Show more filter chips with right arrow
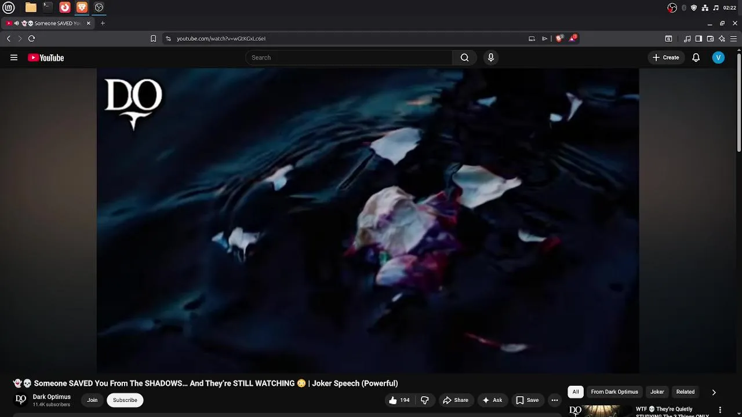The height and width of the screenshot is (417, 742). coord(714,392)
